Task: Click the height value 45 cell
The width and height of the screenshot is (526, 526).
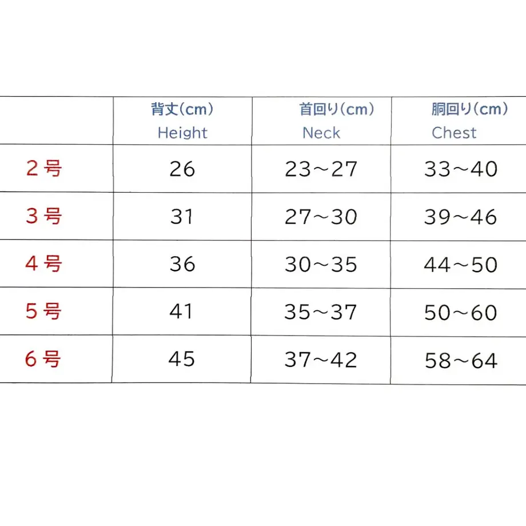Action: tap(181, 359)
